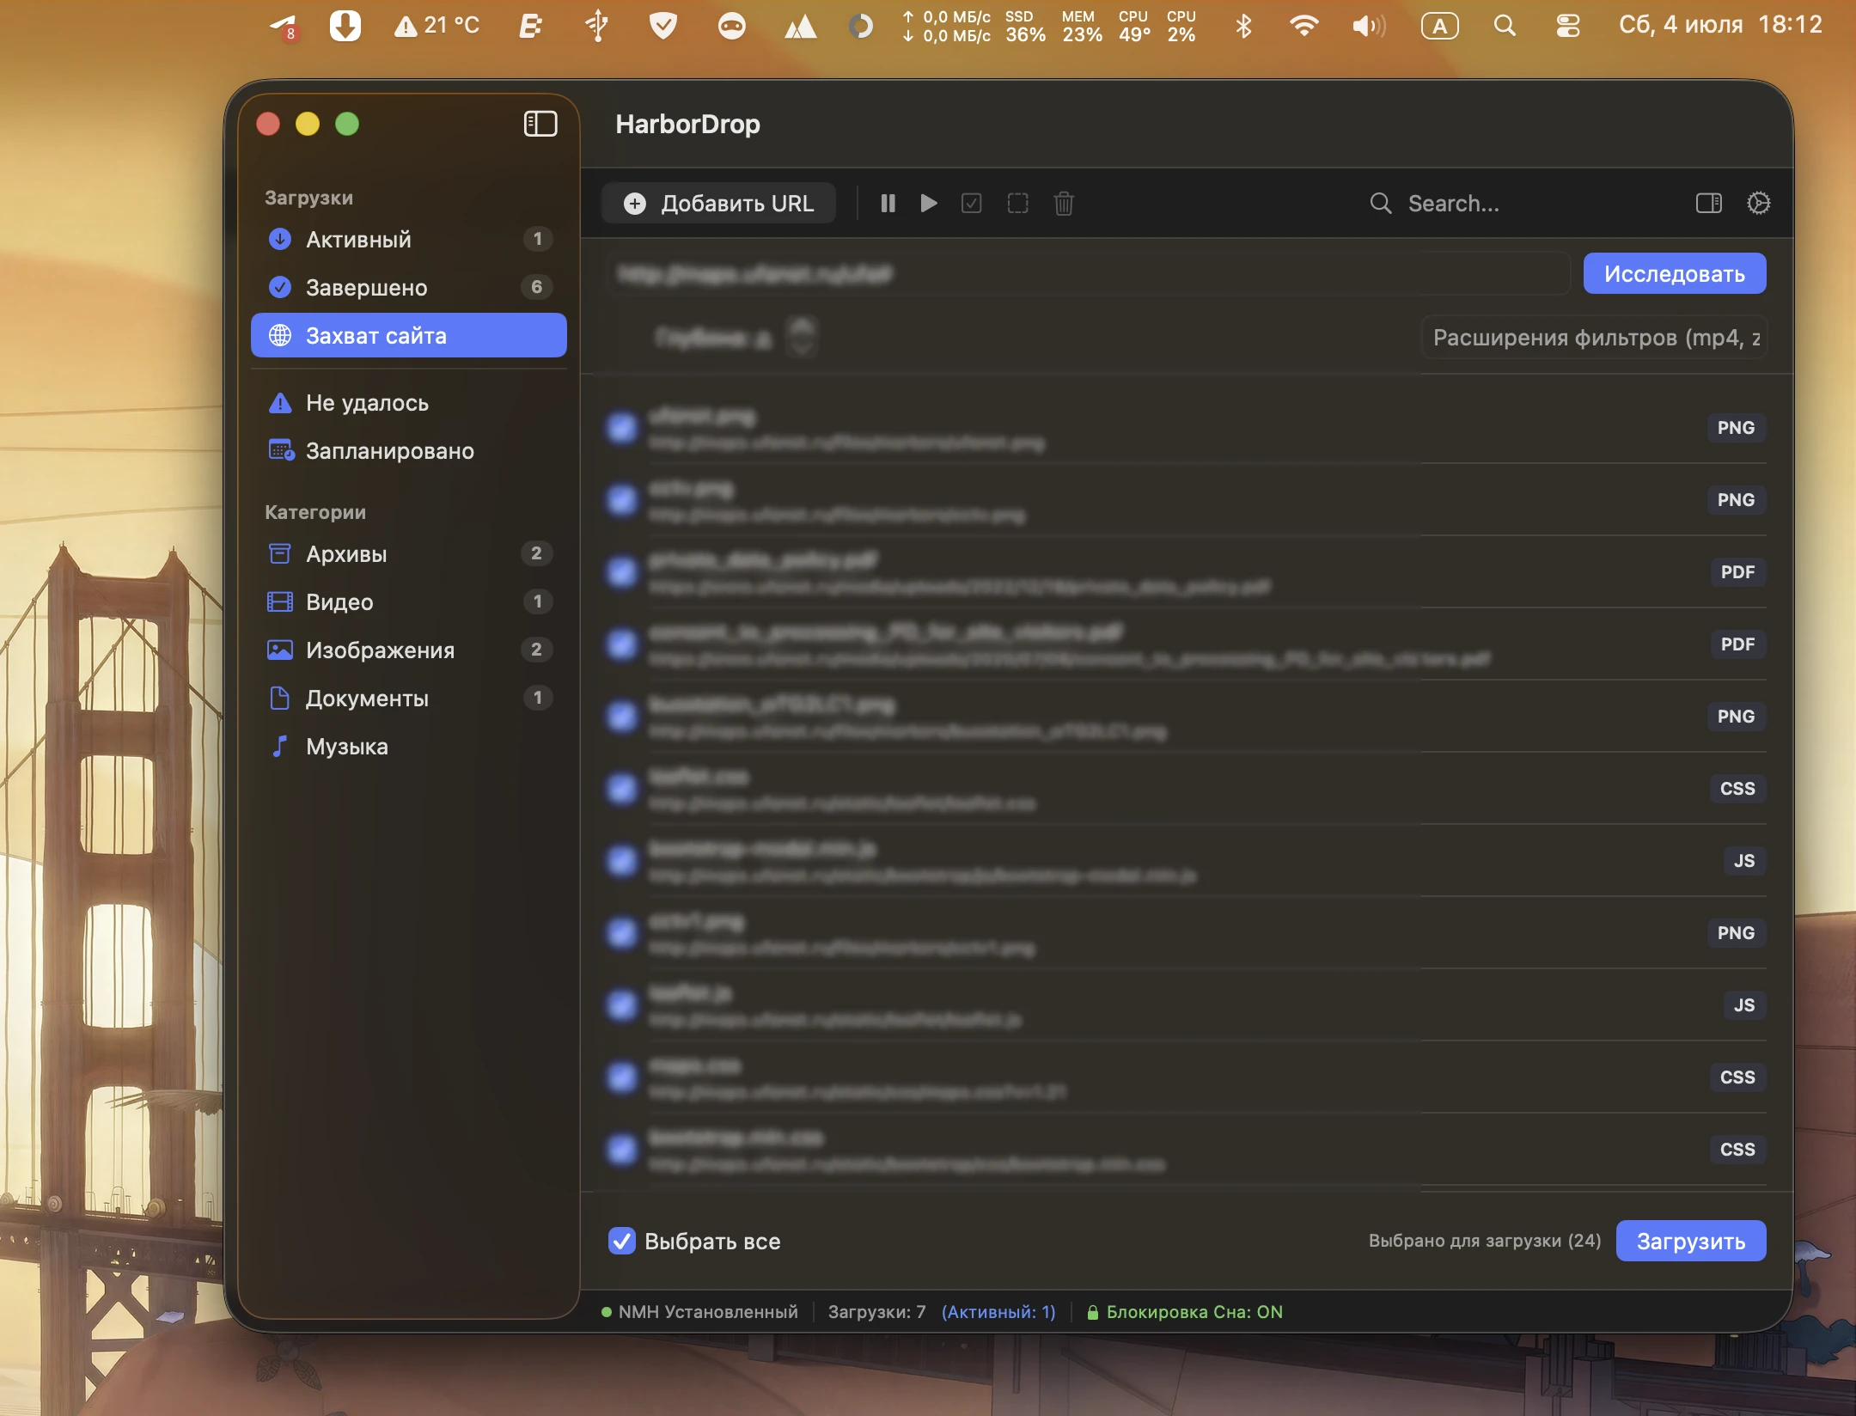Pause downloads with the pause icon

[888, 204]
